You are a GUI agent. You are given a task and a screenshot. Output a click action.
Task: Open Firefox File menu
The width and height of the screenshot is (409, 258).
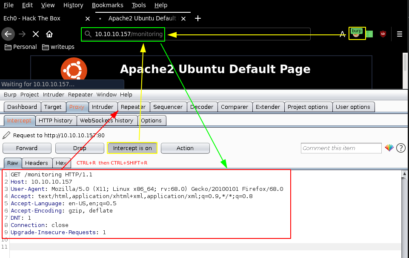point(9,5)
